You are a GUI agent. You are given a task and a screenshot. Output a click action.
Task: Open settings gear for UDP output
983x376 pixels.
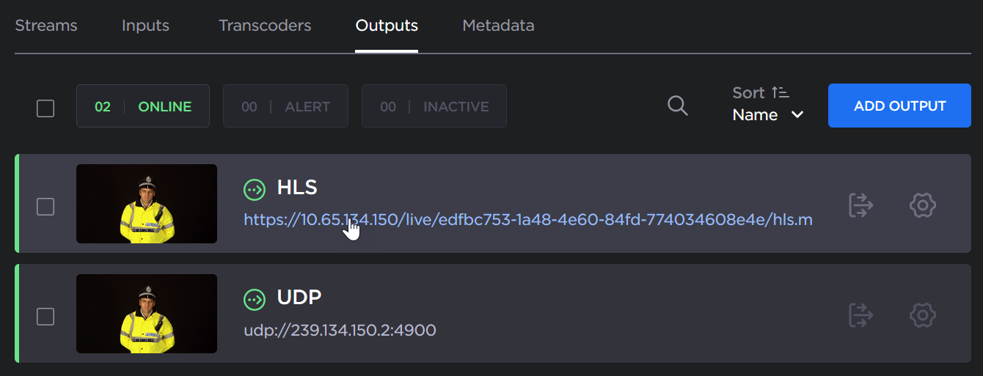point(922,315)
